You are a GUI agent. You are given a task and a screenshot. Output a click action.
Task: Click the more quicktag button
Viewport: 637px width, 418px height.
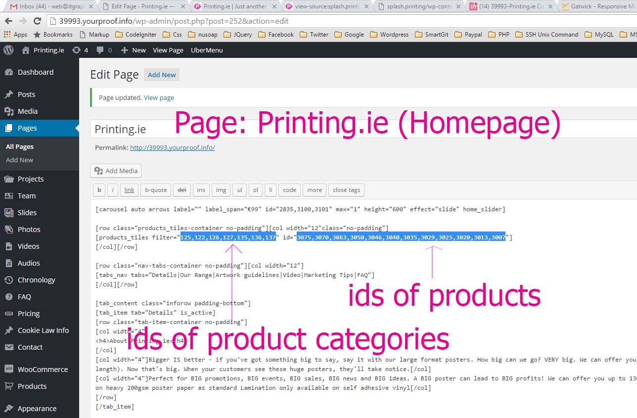pos(315,190)
